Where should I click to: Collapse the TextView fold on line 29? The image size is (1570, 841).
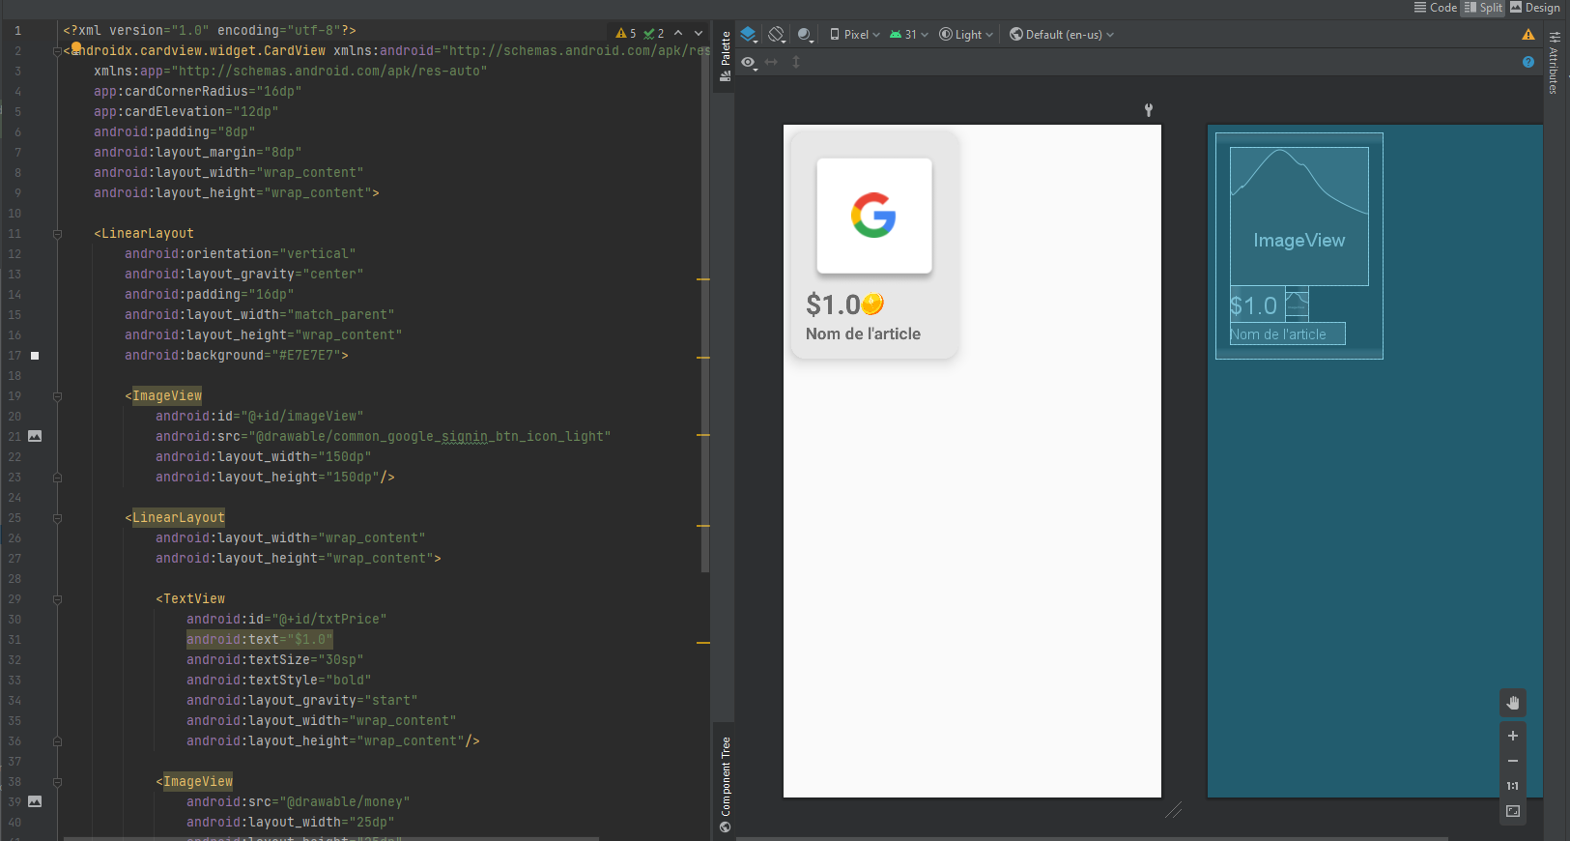pos(57,598)
